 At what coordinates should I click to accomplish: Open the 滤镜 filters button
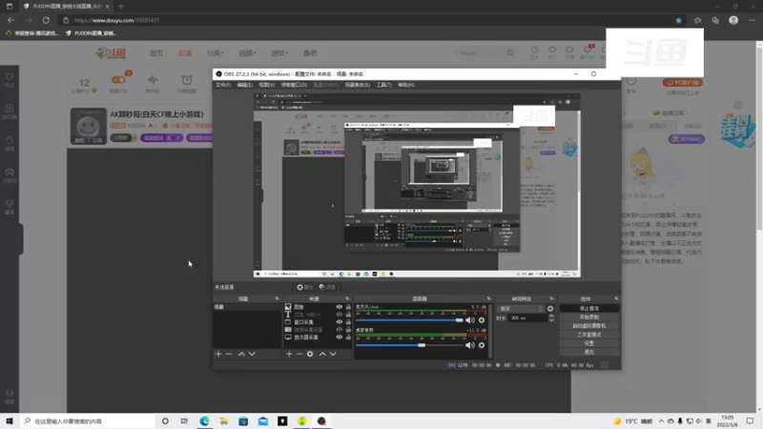click(x=327, y=288)
